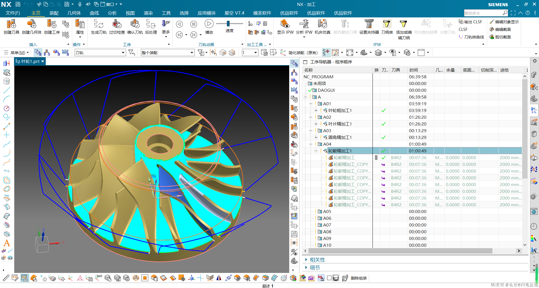Open the 菜单(M) menu
539x288 pixels.
pyautogui.click(x=17, y=52)
